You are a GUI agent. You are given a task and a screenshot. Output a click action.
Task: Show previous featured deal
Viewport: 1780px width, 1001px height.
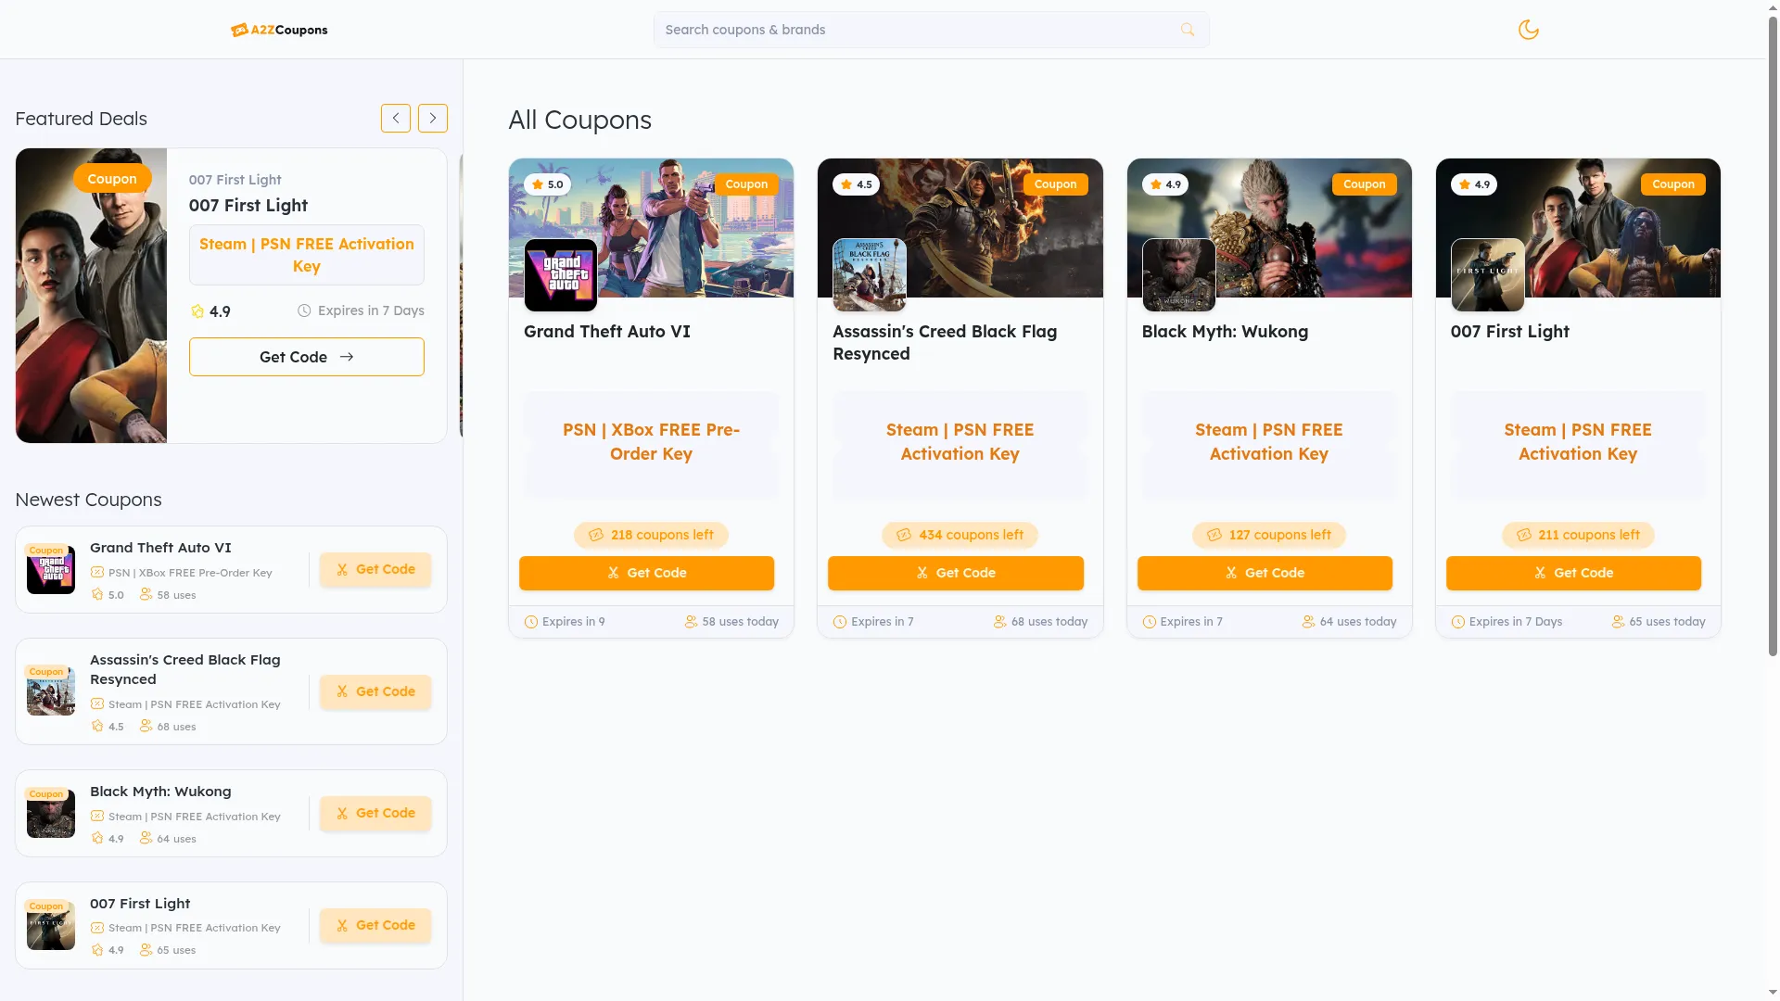coord(396,118)
